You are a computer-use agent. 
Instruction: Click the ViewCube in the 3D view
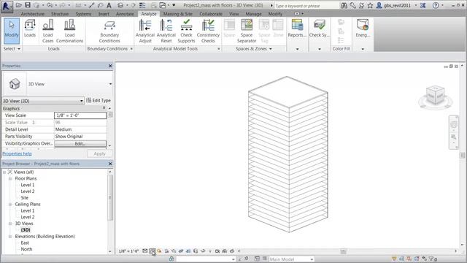pyautogui.click(x=436, y=96)
